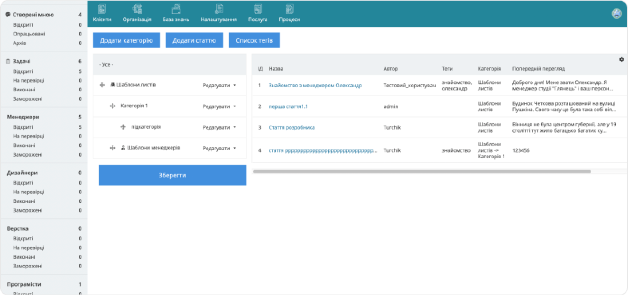Click Додати категорію button
This screenshot has height=295, width=628.
[x=126, y=40]
